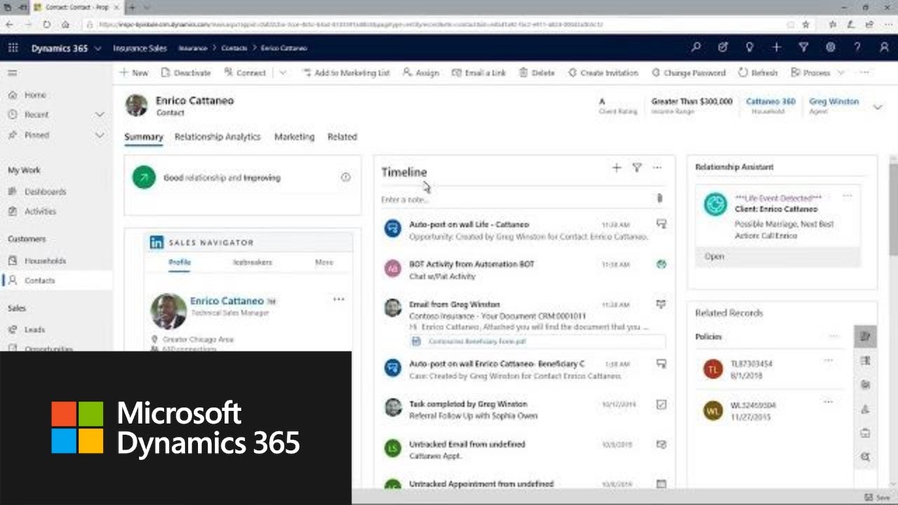The height and width of the screenshot is (505, 898).
Task: Click Add to Marketing List
Action: click(345, 73)
